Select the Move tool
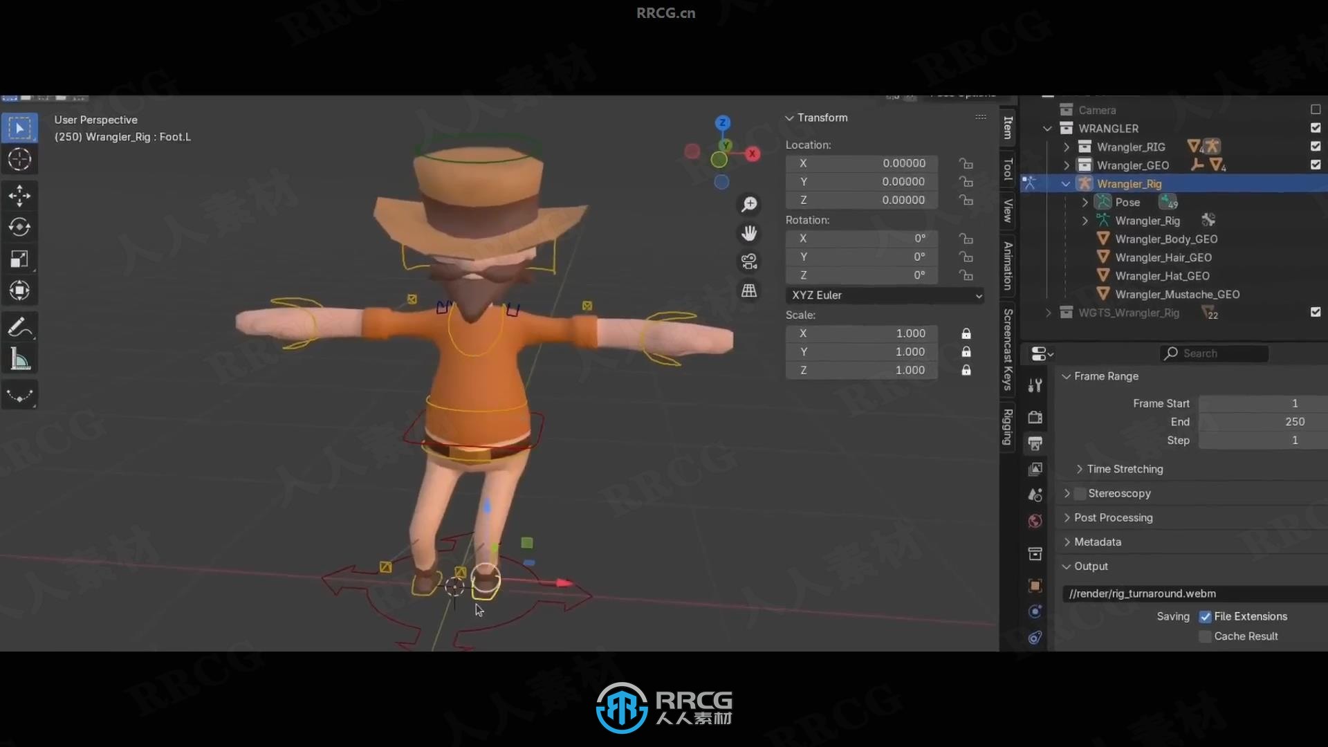The height and width of the screenshot is (747, 1328). [19, 196]
